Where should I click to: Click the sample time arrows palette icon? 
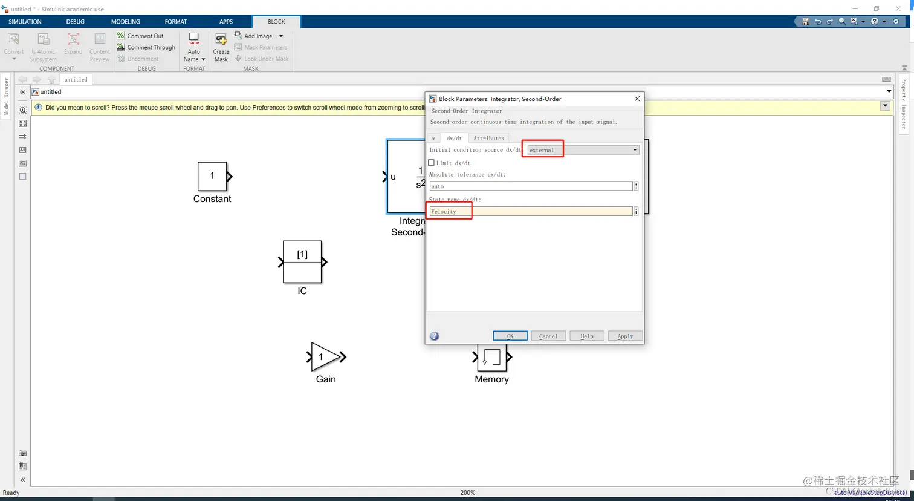click(x=23, y=137)
